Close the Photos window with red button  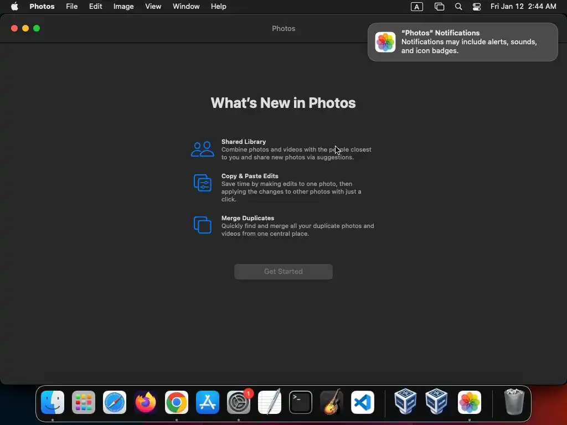click(14, 28)
